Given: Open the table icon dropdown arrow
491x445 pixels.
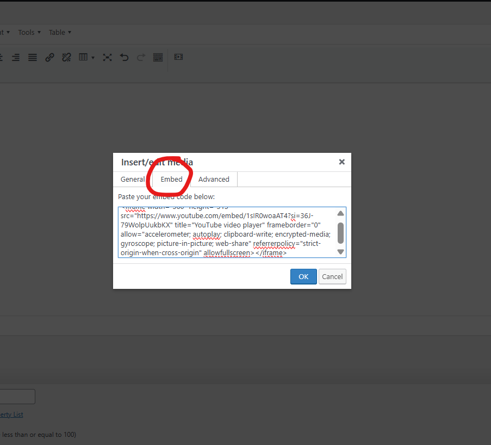Looking at the screenshot, I should pos(93,58).
